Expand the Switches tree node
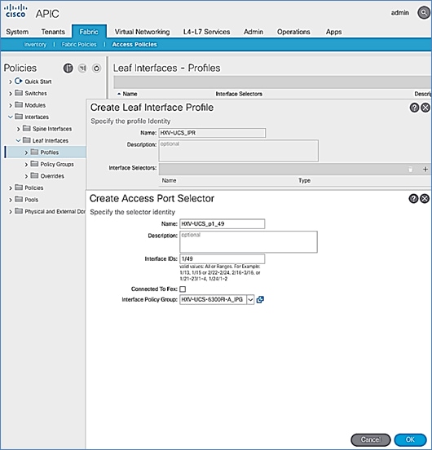432x450 pixels. pyautogui.click(x=11, y=94)
